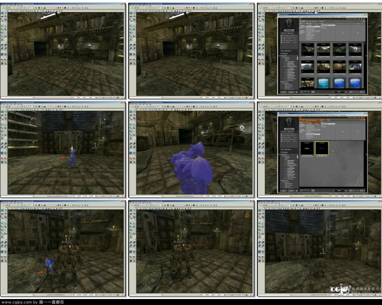
Task: Open Sort by dropdown in top-right Content Browser
Action: [362, 92]
